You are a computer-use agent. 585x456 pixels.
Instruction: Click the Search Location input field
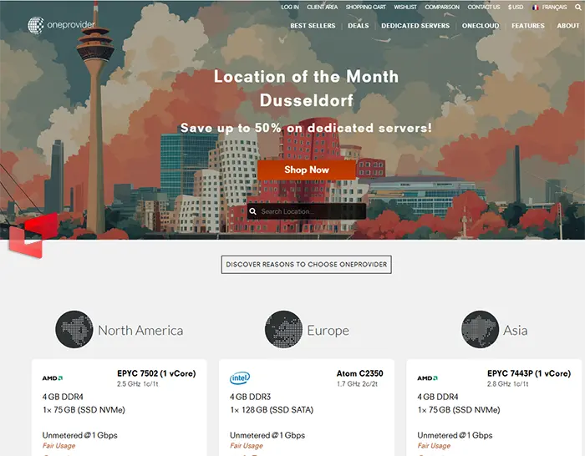tap(311, 212)
